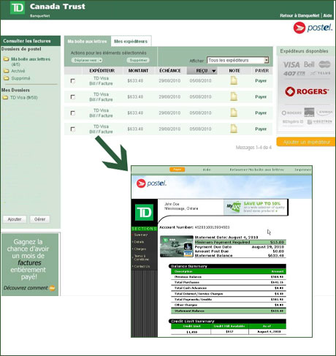Tick the checkbox of the fourth TD Visa bill

pyautogui.click(x=72, y=129)
